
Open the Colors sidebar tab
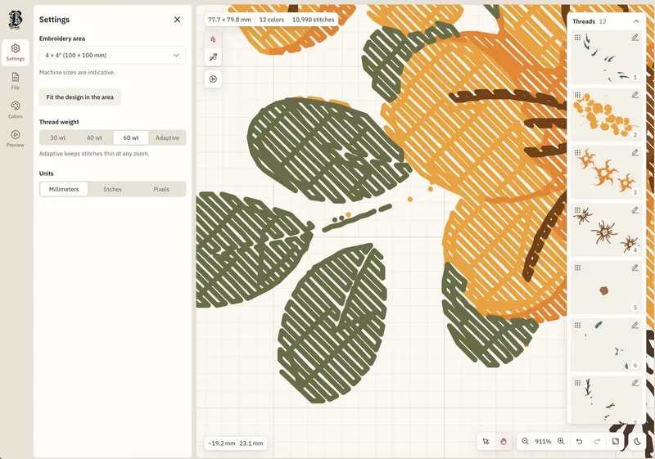point(15,110)
